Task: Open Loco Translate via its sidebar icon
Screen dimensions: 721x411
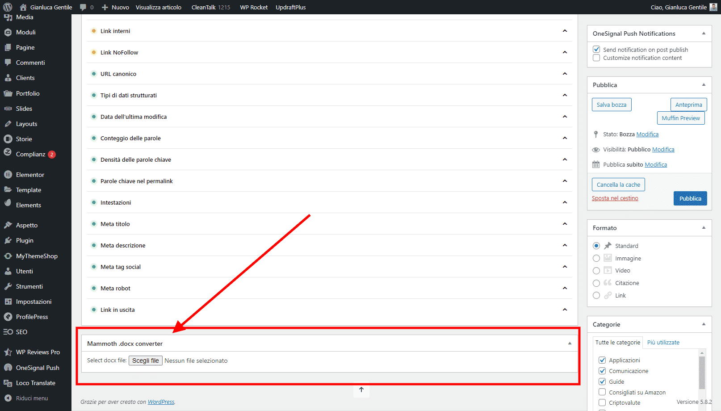Action: click(x=8, y=383)
